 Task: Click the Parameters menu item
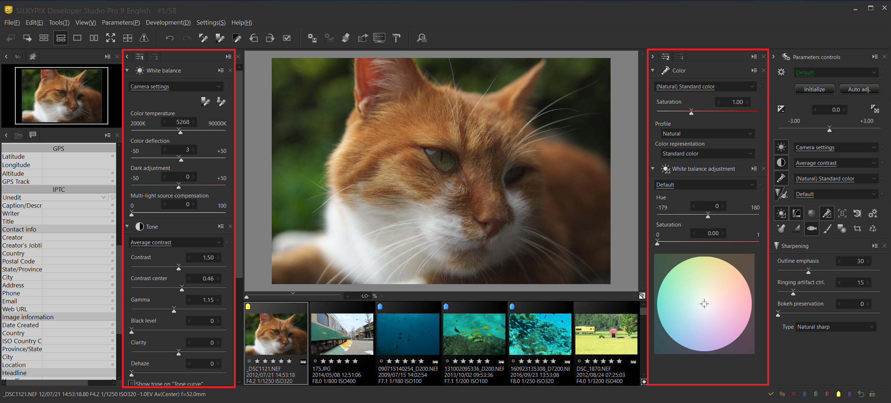pyautogui.click(x=120, y=22)
